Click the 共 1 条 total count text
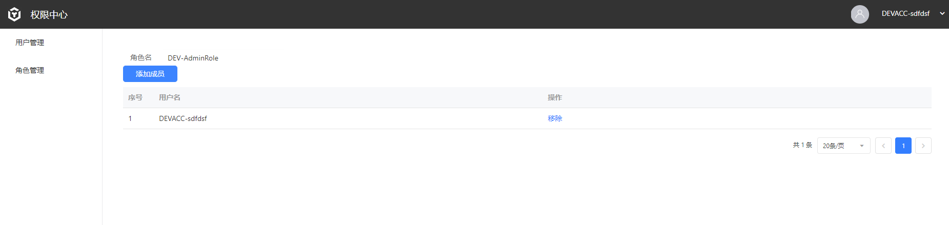 pos(802,145)
